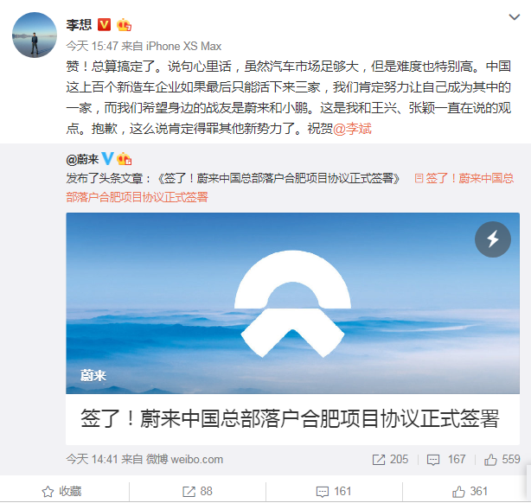Open the @蔚来 account link
The image size is (531, 503).
82,159
